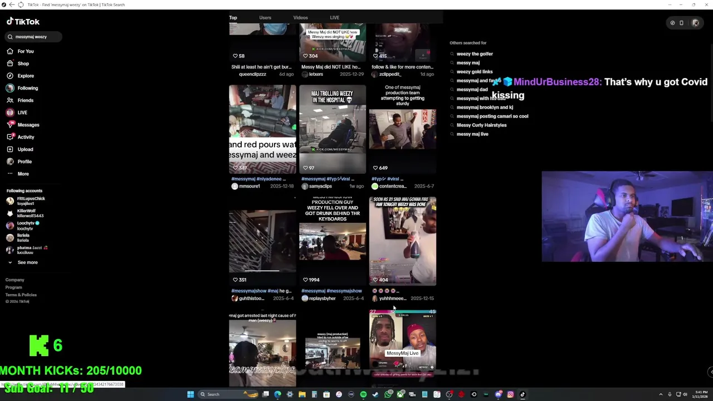This screenshot has height=401, width=713.
Task: Click the #messymajshow hashtag under 351-like video
Action: point(249,291)
